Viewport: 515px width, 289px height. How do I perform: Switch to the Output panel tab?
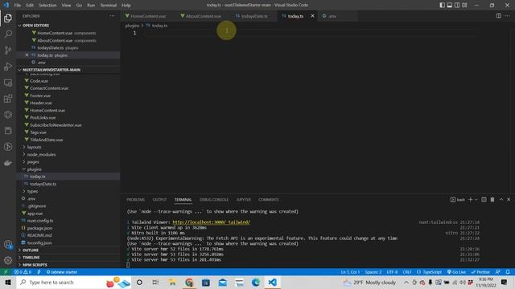click(159, 200)
